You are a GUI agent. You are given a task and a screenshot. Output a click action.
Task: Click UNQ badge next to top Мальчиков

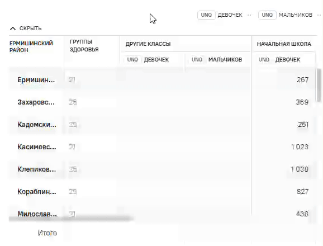(267, 15)
